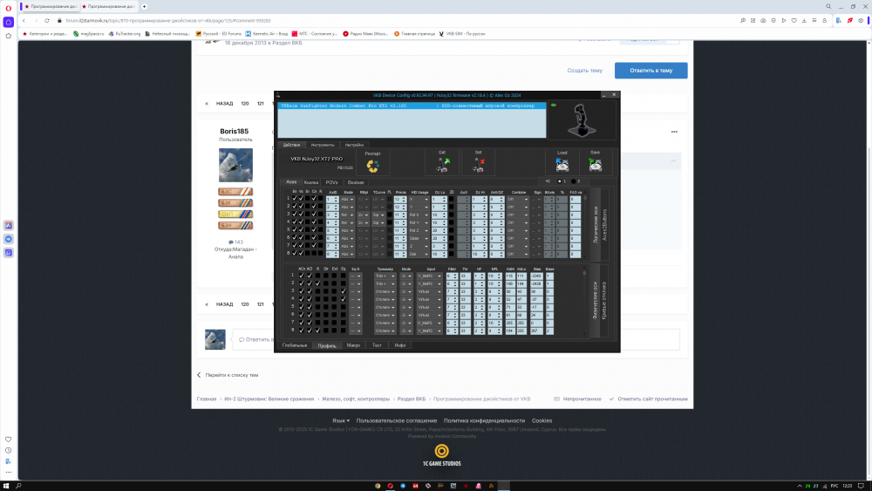This screenshot has width=872, height=491.
Task: Toggle the En checkbox for logical axis 1
Action: click(295, 199)
